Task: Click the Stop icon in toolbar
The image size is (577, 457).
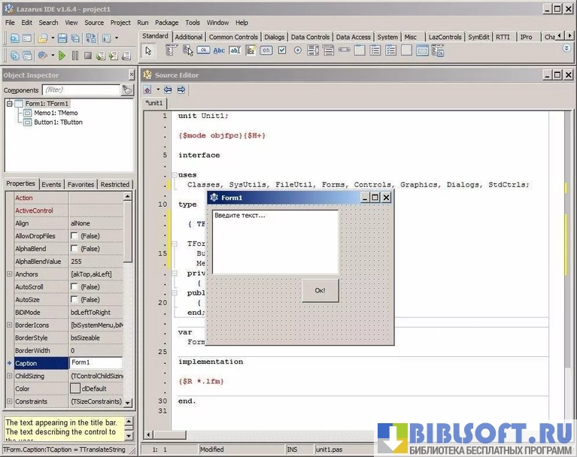Action: click(x=88, y=56)
